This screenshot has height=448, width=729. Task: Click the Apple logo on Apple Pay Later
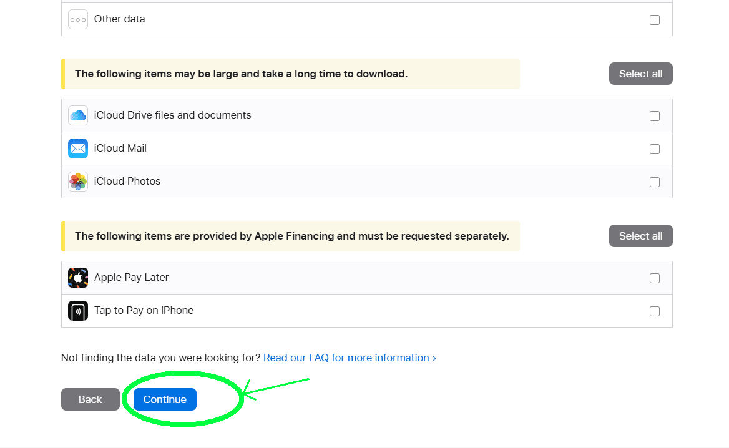pyautogui.click(x=77, y=277)
